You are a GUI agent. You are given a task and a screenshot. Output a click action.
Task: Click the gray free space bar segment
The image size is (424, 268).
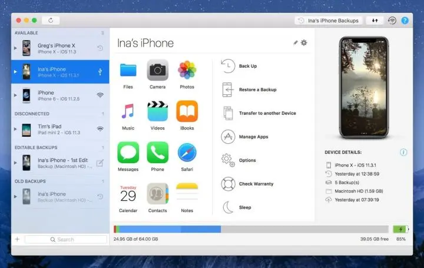(305, 229)
